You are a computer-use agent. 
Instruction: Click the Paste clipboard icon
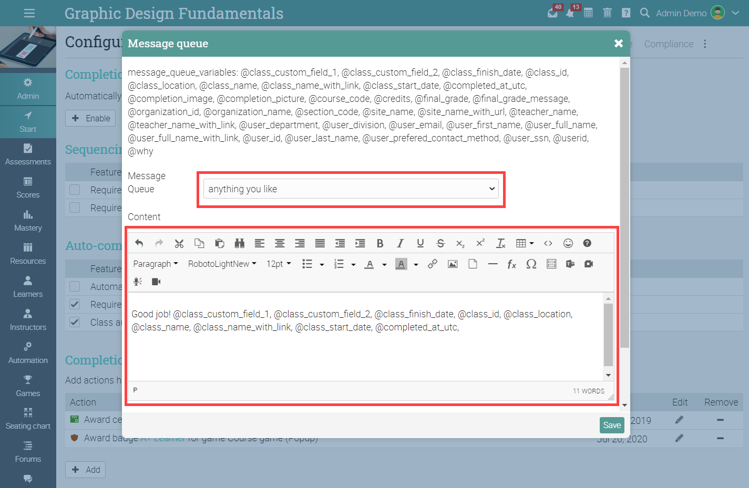(x=220, y=243)
